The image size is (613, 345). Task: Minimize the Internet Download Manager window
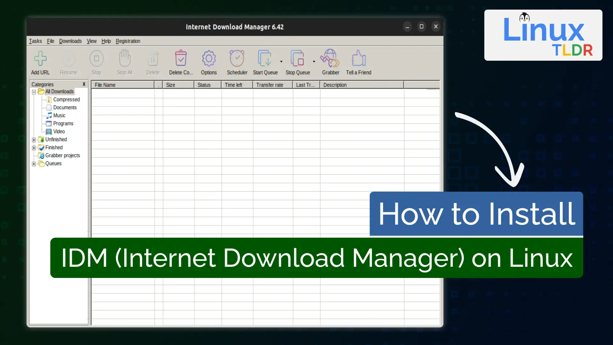pyautogui.click(x=407, y=27)
